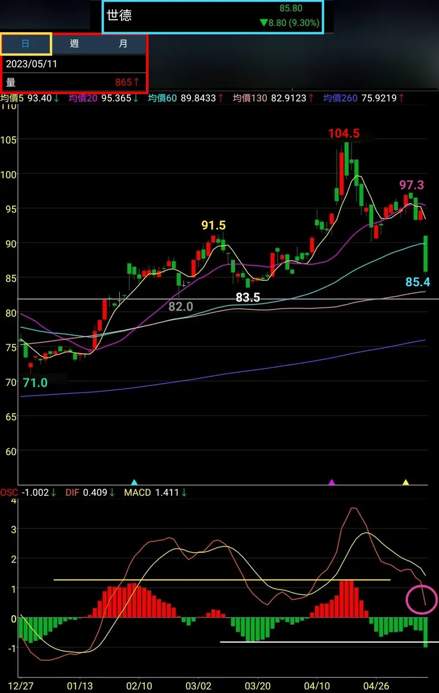Click the magenta triangle marker on the time axis
The width and height of the screenshot is (439, 693).
[x=332, y=482]
